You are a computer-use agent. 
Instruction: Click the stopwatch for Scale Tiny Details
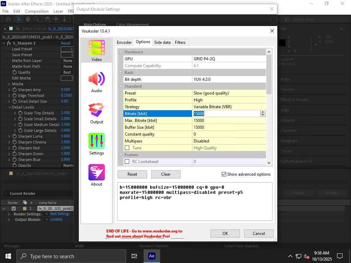coord(20,113)
